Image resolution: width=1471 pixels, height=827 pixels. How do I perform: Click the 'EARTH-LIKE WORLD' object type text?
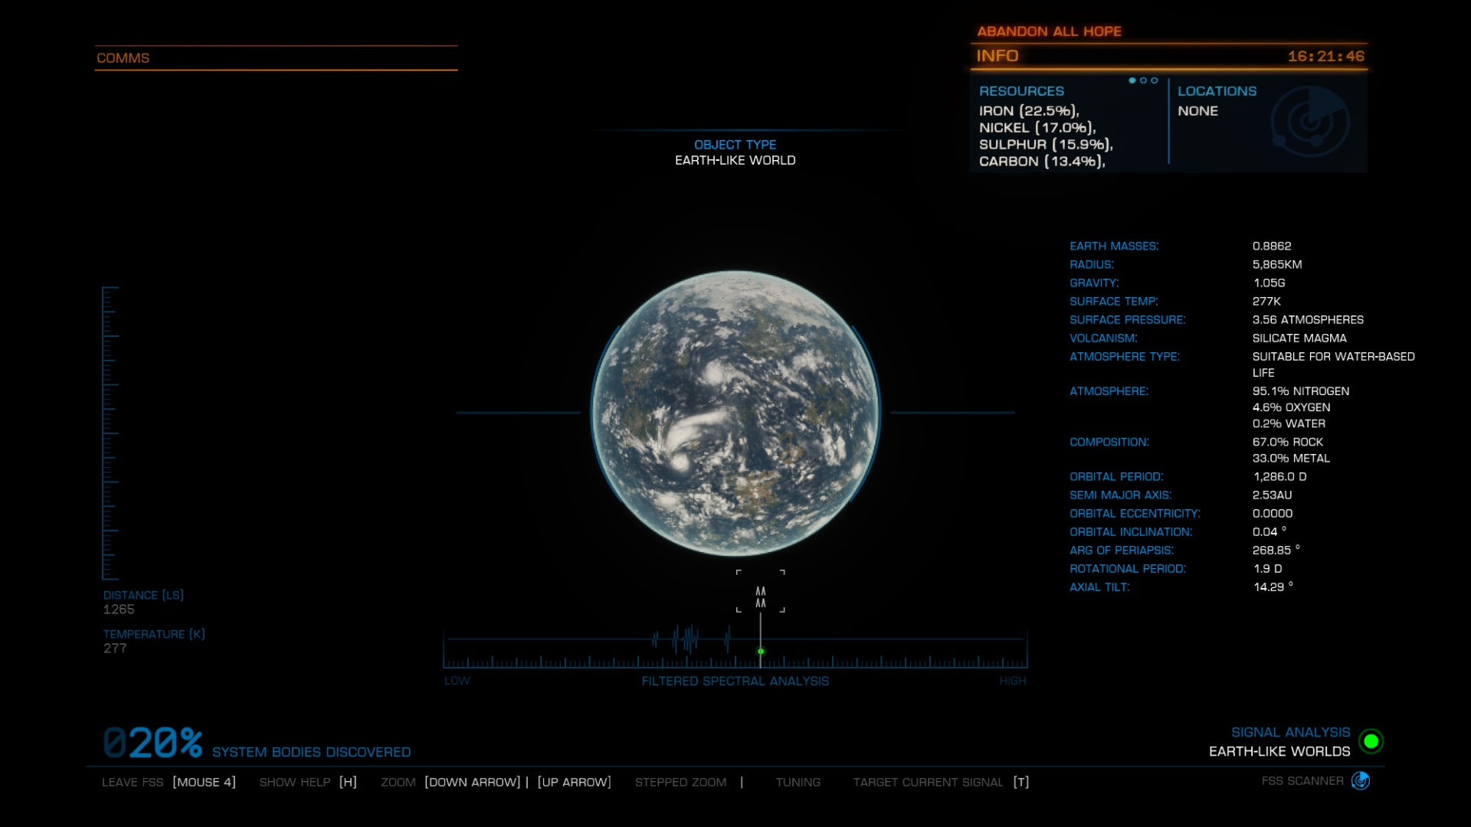(x=735, y=160)
